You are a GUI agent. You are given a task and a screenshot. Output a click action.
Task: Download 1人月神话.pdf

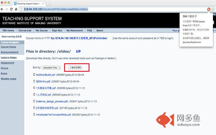point(44,94)
